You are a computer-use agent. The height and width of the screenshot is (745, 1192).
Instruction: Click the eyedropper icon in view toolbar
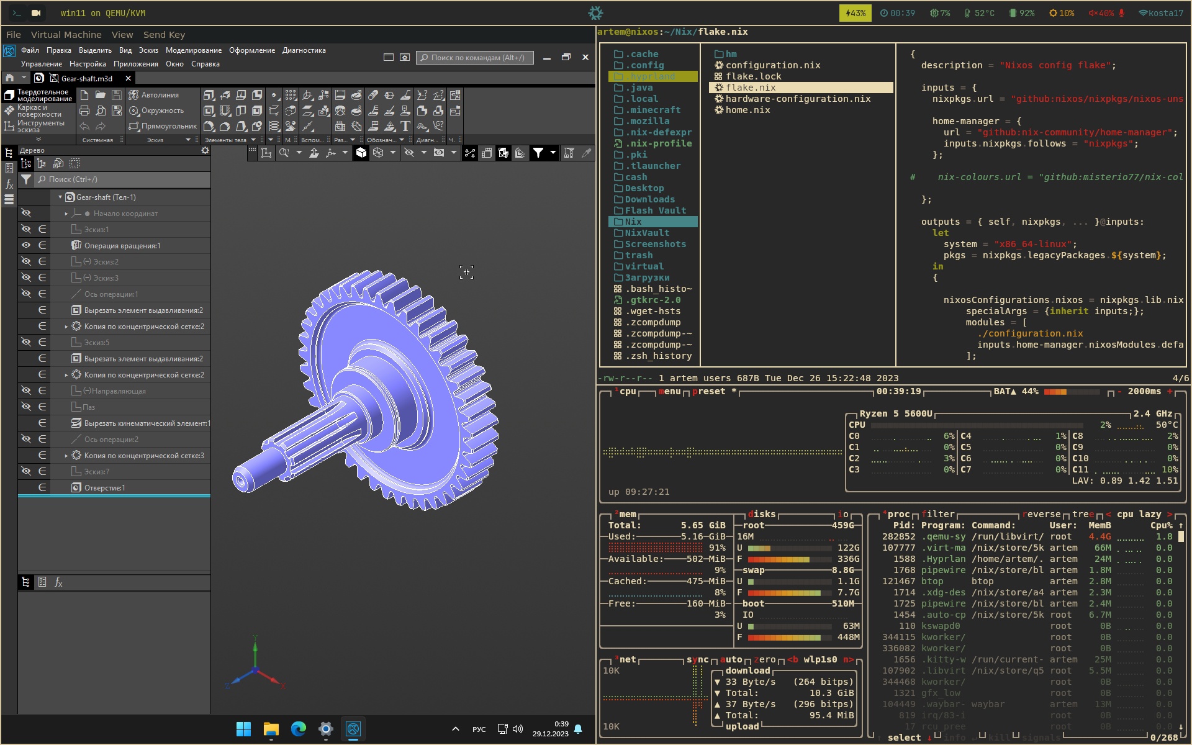point(586,153)
